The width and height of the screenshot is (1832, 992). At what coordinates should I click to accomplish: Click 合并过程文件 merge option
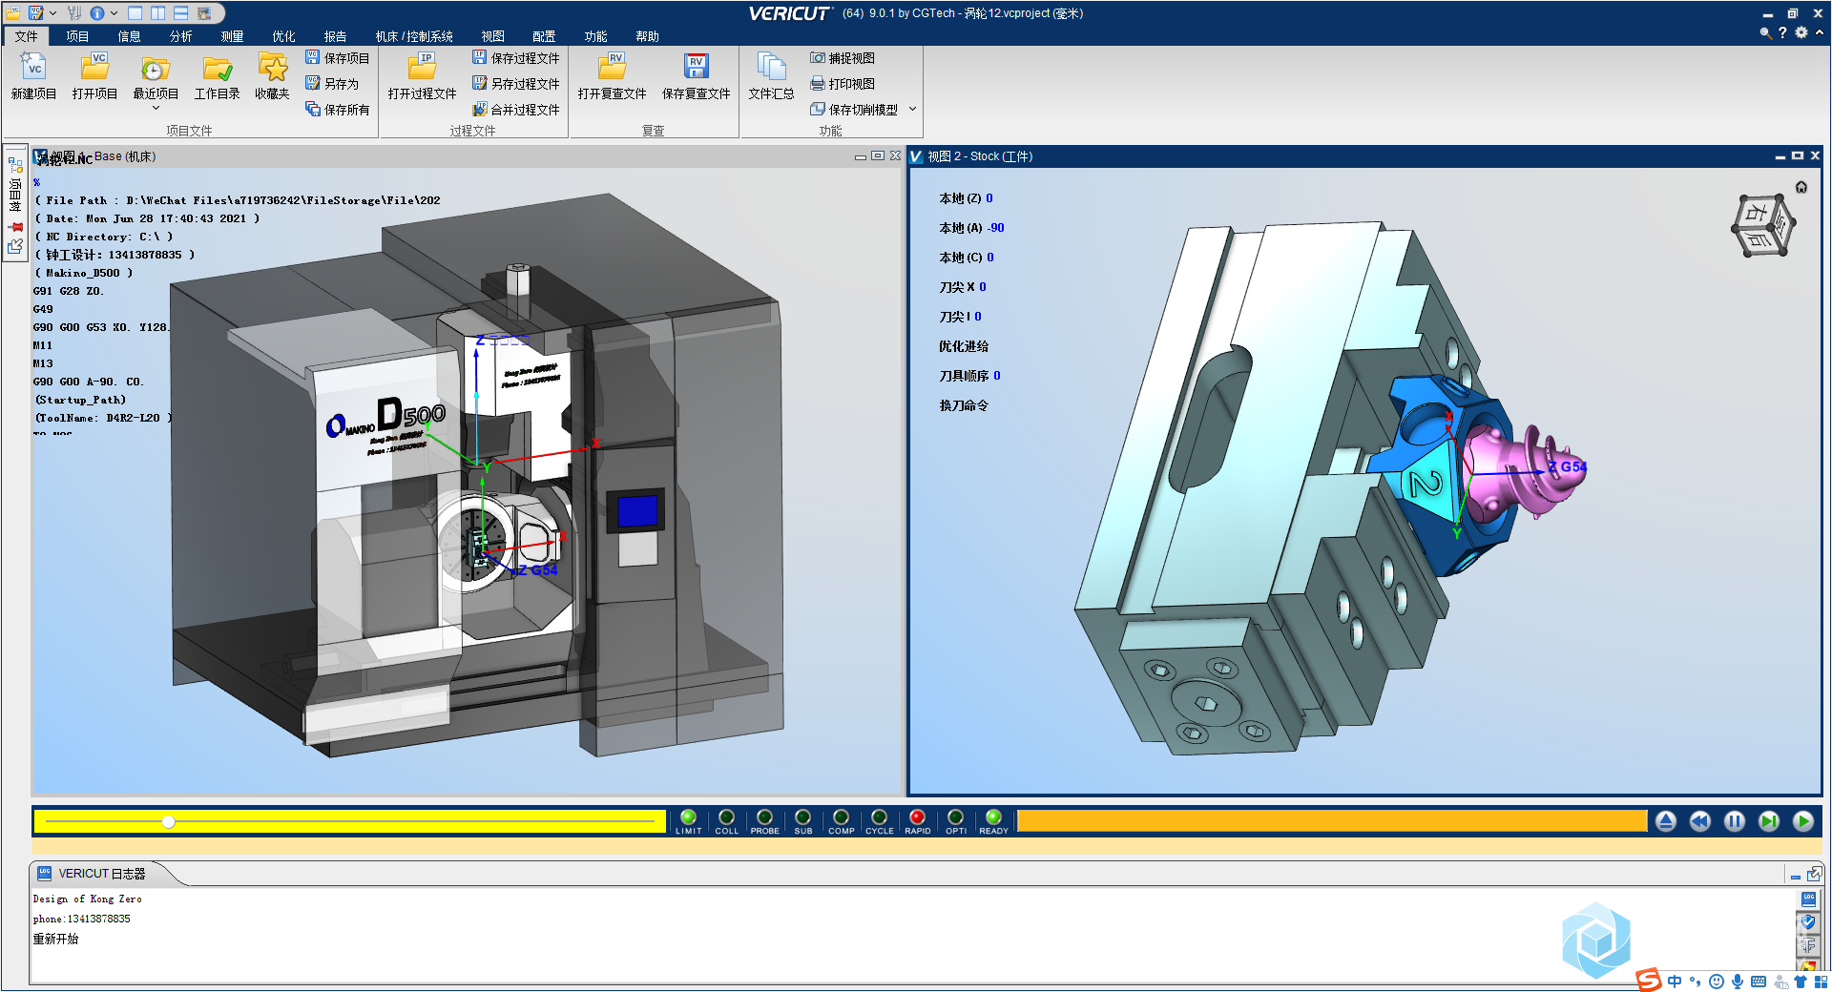pos(516,110)
